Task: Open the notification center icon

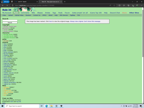Action: (141, 106)
